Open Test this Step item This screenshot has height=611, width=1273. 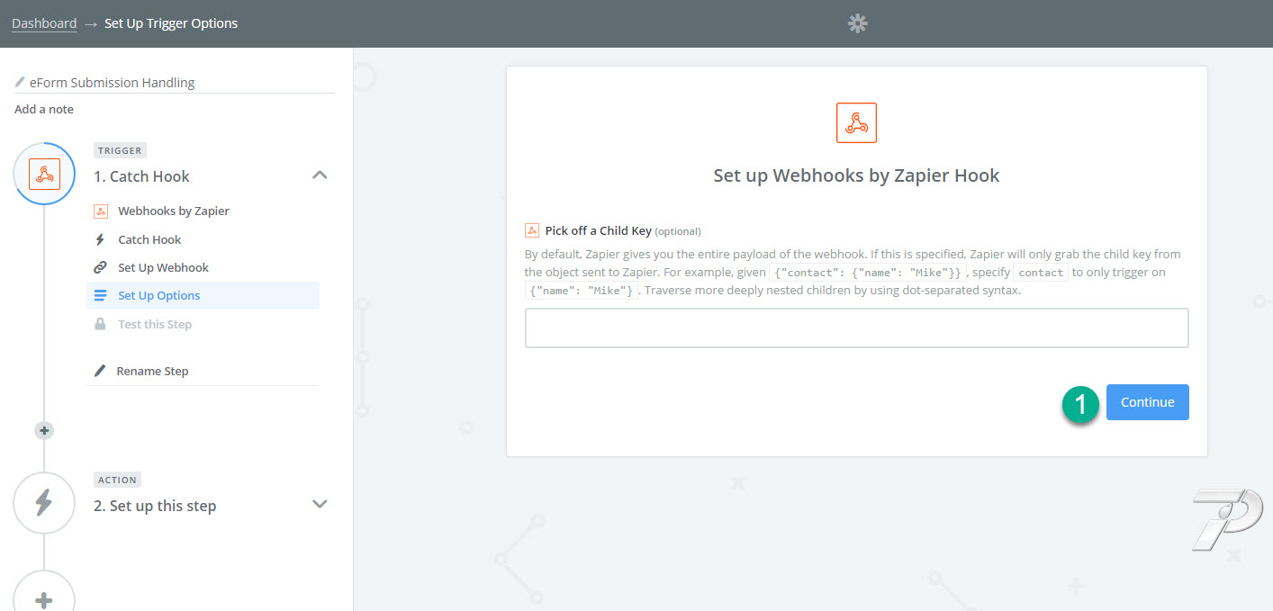155,324
